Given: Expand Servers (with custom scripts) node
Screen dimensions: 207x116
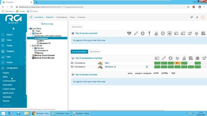Looking at the screenshot, I should (x=33, y=36).
